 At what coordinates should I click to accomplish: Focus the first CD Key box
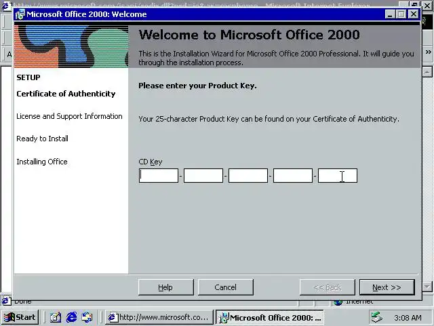coord(159,175)
